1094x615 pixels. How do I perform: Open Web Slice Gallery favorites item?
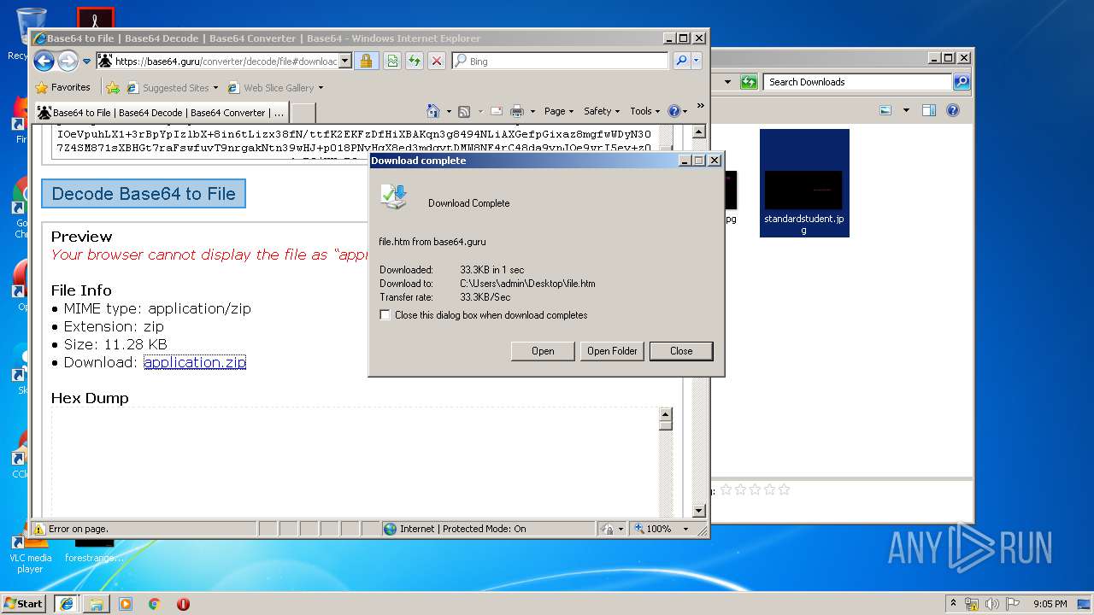(275, 87)
